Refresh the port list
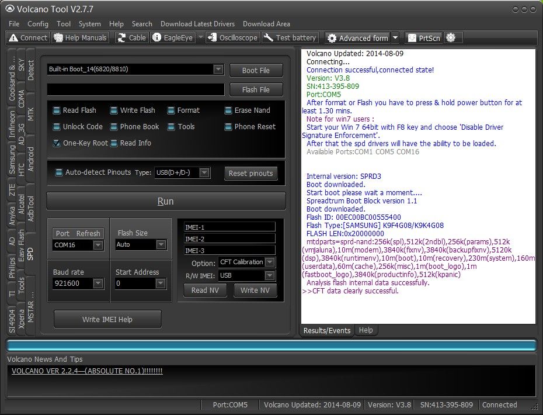This screenshot has width=543, height=415. 88,234
